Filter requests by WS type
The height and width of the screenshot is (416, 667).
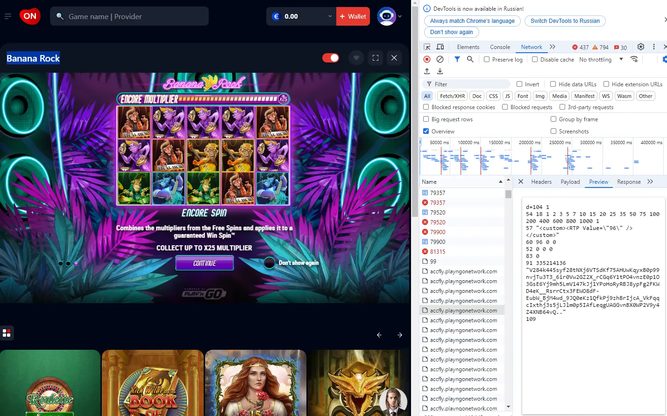pos(606,96)
